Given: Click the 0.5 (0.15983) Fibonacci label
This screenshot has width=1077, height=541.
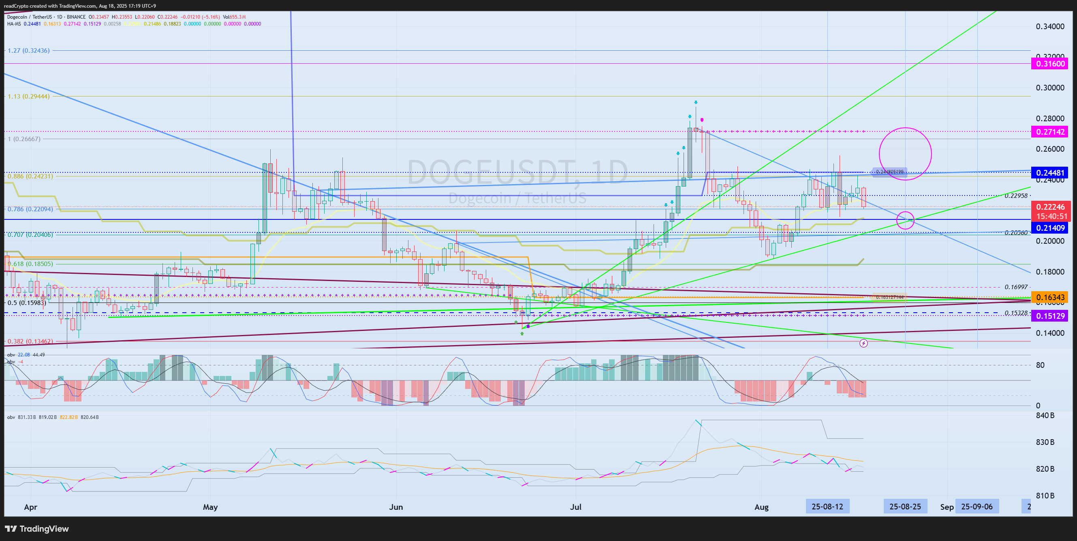Looking at the screenshot, I should pos(27,303).
